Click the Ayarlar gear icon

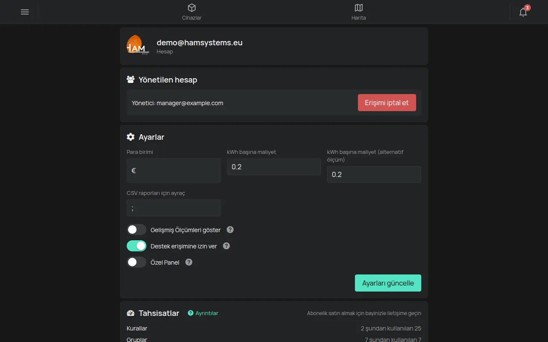coord(131,137)
